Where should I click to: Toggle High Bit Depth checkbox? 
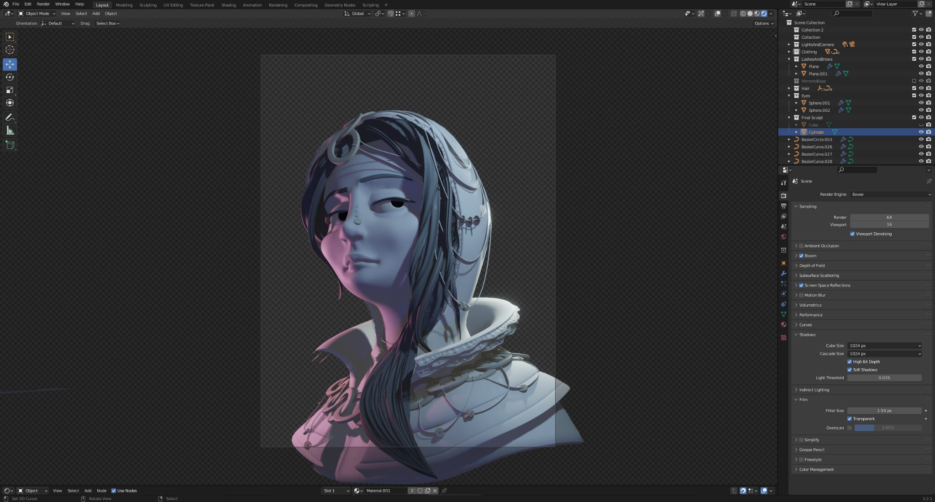pyautogui.click(x=849, y=362)
